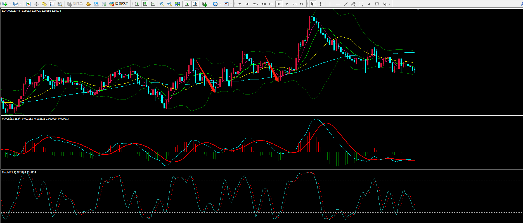Zoom in on the chart
523x223 pixels.
[x=162, y=4]
